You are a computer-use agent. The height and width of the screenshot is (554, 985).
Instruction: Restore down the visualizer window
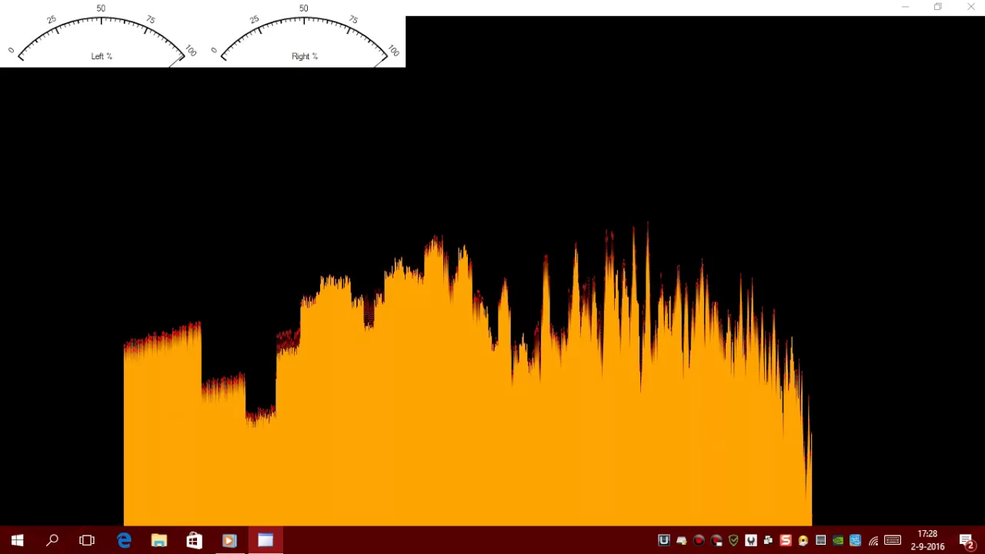937,8
